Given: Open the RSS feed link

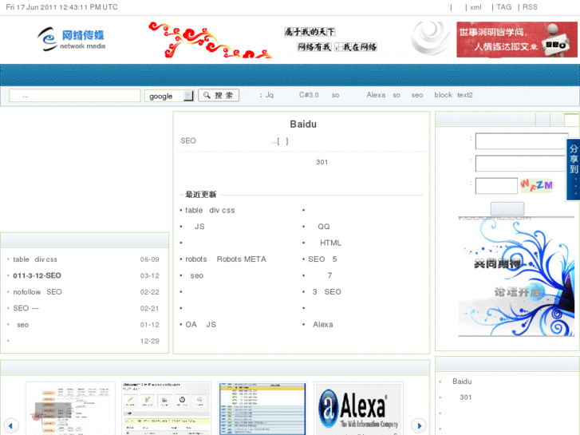Looking at the screenshot, I should 530,7.
